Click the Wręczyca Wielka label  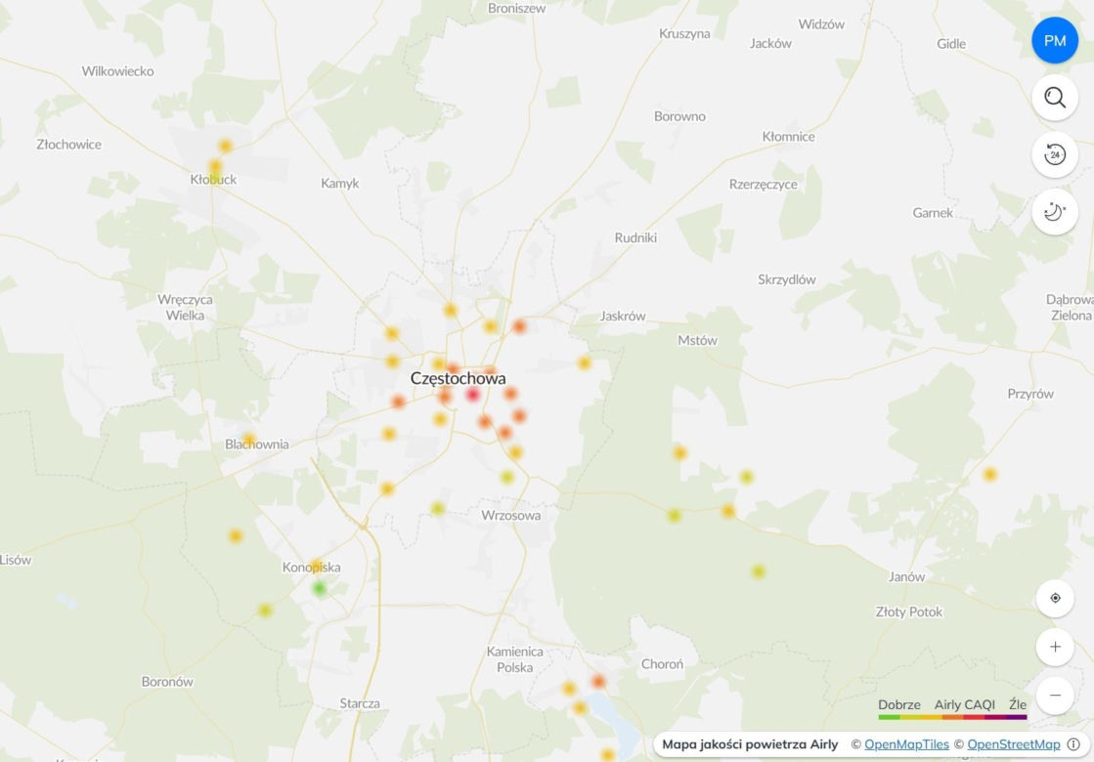pos(185,308)
